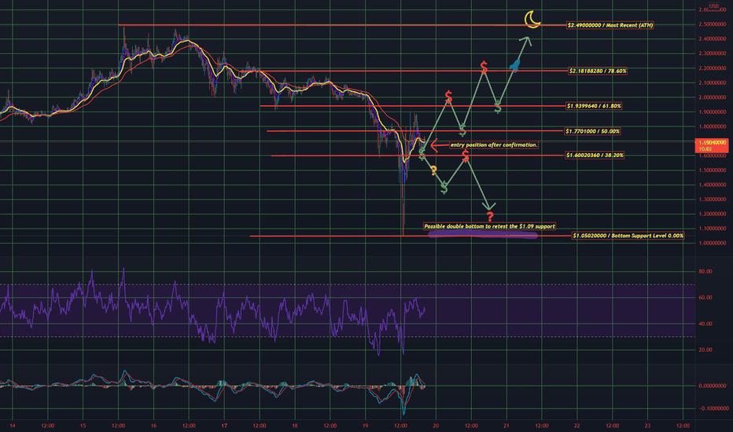The height and width of the screenshot is (432, 733).
Task: Click the "$1.60020360 / 38.20%" label
Action: [595, 155]
